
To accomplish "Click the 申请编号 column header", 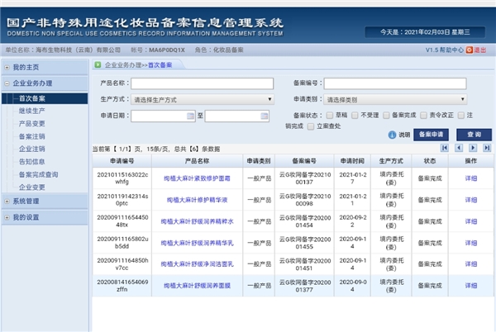I will [x=122, y=161].
